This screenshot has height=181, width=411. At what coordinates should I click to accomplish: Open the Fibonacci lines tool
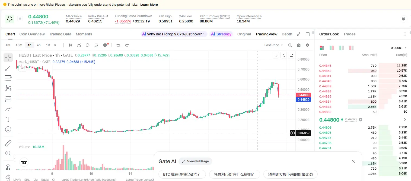[x=8, y=78]
